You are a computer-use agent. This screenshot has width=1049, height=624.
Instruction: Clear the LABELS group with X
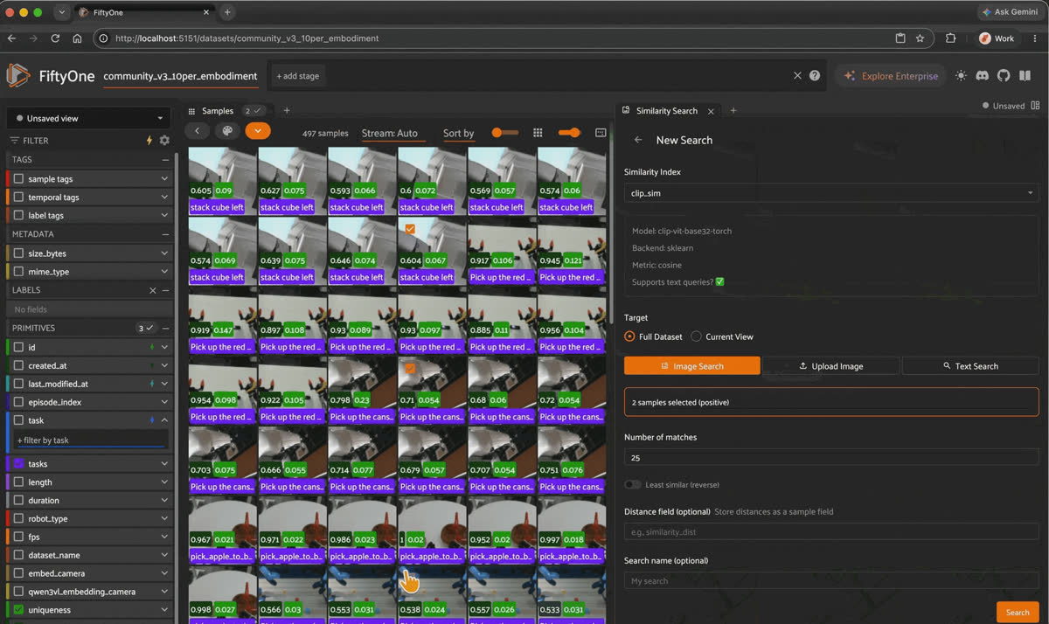(153, 290)
